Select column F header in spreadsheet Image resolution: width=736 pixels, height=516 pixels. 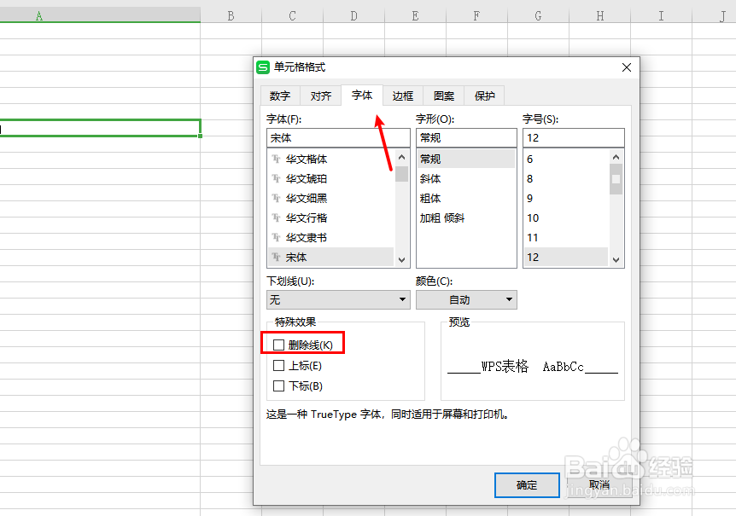(x=477, y=15)
